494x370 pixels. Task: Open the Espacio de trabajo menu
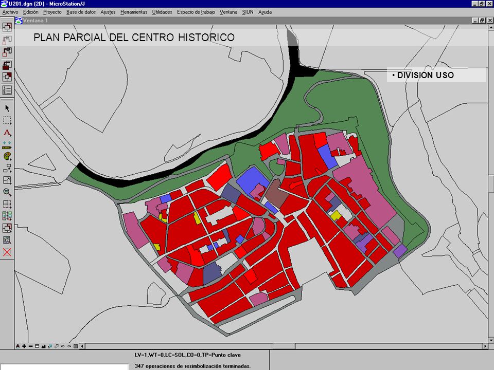tap(196, 12)
